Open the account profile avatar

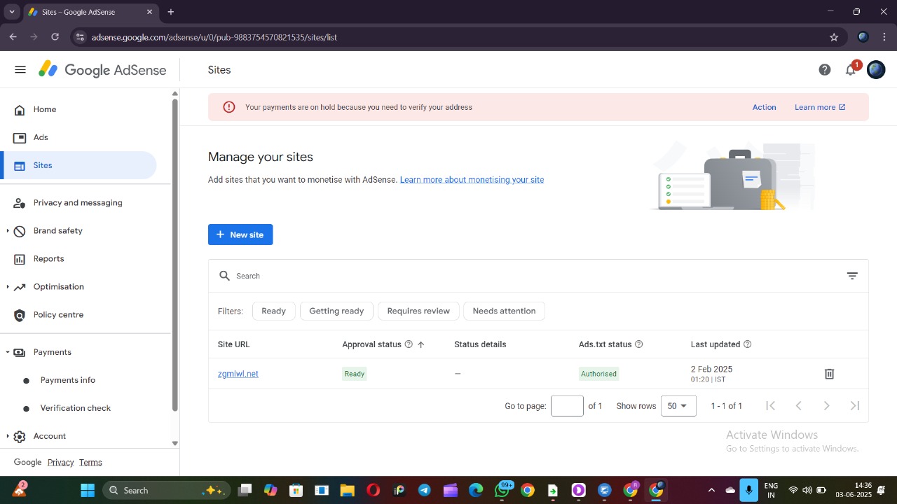pos(876,69)
